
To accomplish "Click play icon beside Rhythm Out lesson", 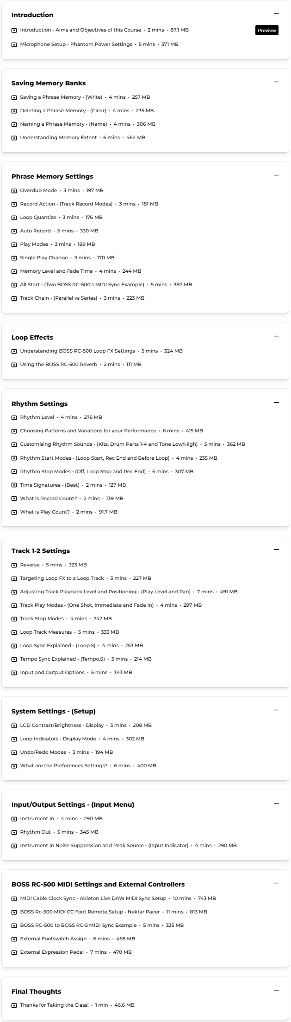I will 14,832.
